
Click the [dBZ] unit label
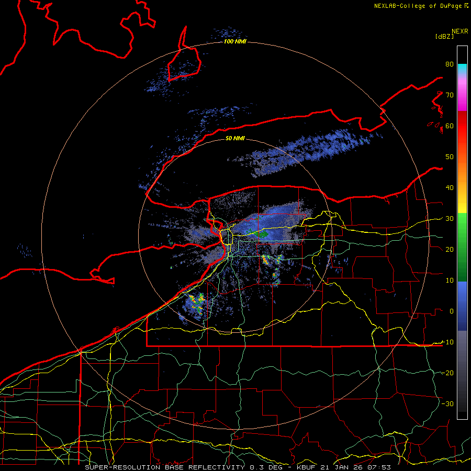tap(444, 36)
